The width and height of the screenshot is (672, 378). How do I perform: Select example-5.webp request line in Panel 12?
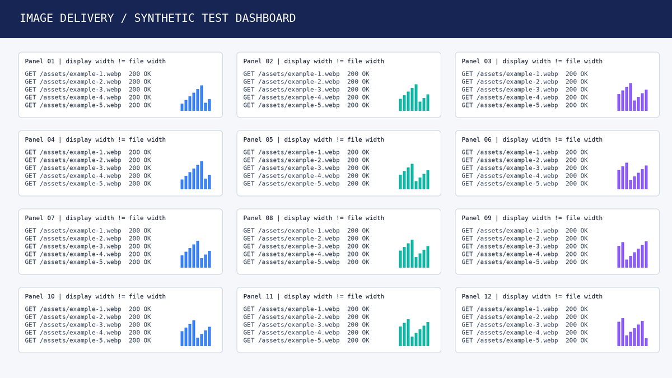point(525,340)
